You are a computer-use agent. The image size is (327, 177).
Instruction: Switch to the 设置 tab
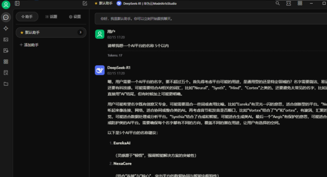[75, 17]
